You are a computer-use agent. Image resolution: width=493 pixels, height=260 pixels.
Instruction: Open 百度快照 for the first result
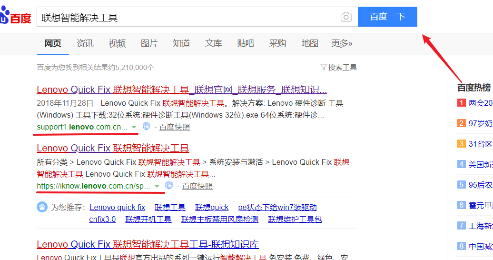click(x=175, y=127)
